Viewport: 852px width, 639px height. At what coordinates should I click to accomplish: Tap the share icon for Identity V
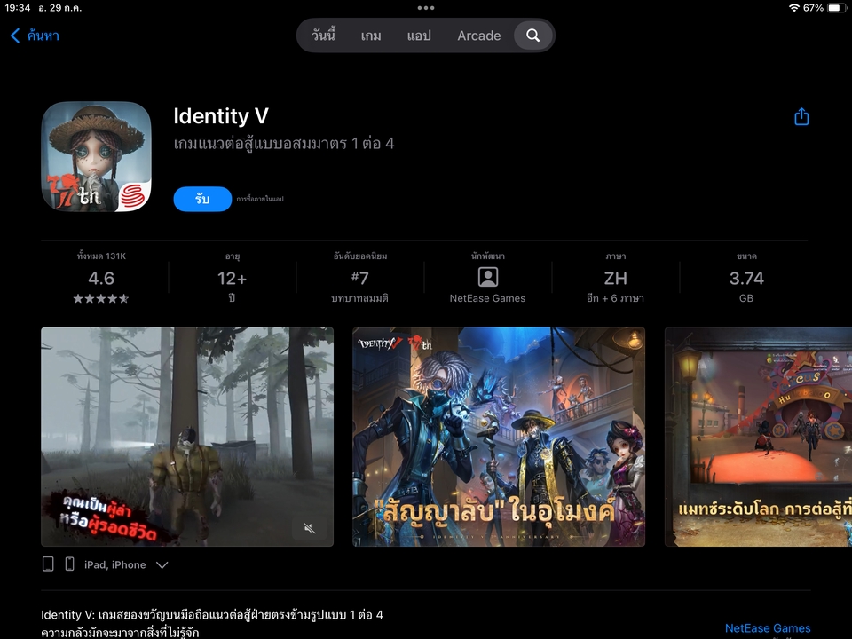(801, 117)
